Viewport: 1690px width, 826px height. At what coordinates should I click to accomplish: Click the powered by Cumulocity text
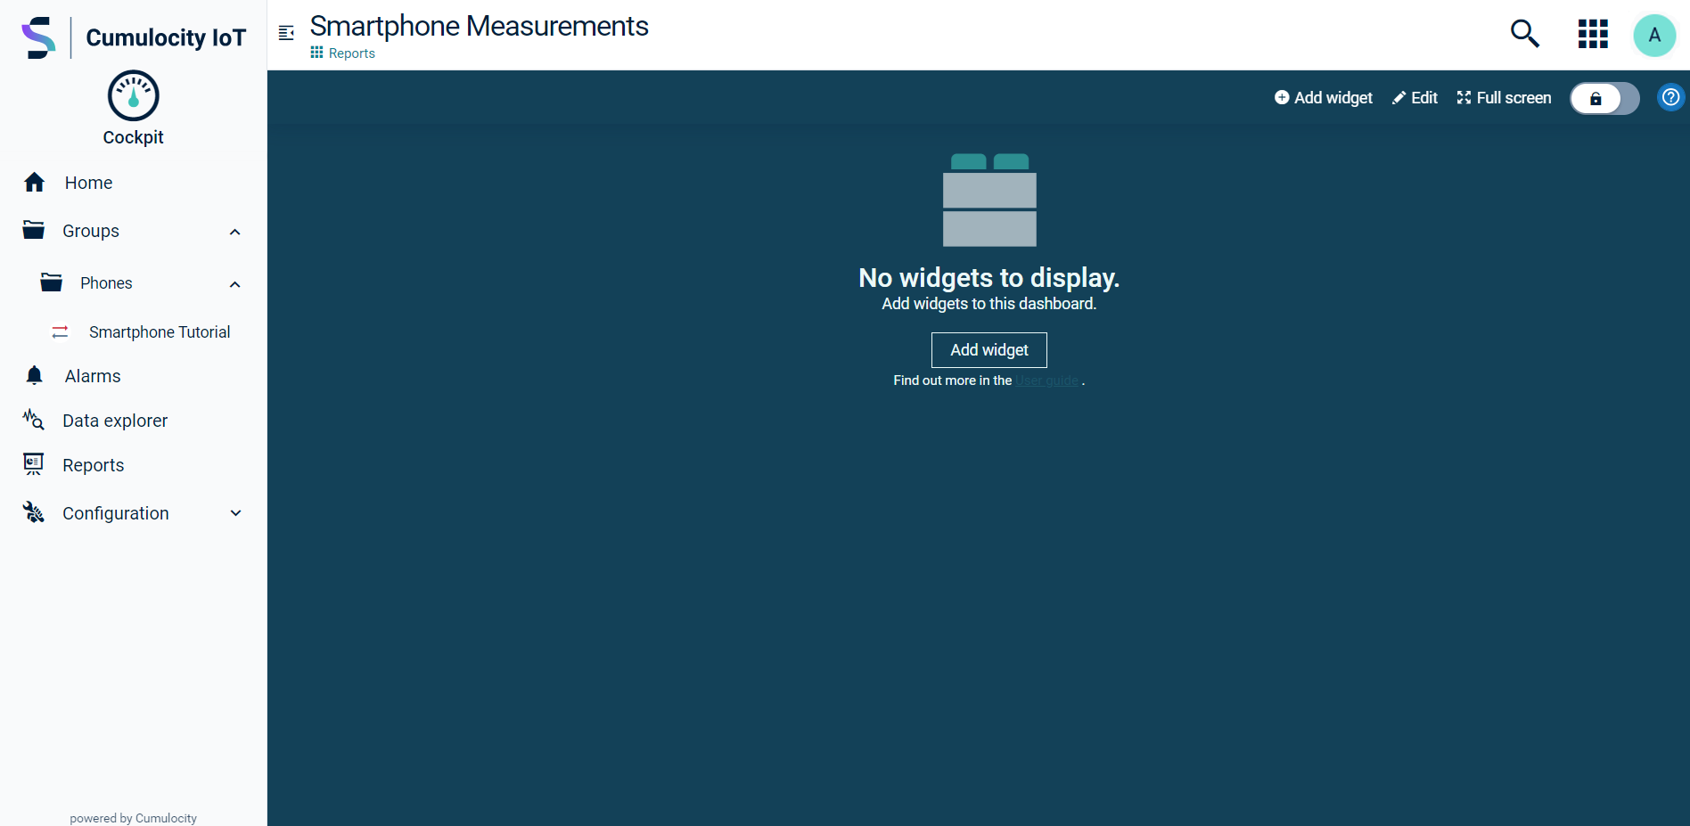pos(134,818)
